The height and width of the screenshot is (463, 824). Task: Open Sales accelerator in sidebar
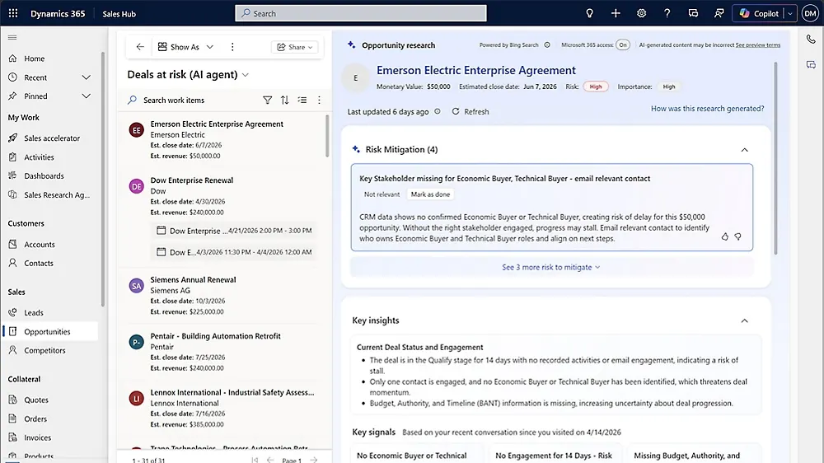pyautogui.click(x=50, y=138)
